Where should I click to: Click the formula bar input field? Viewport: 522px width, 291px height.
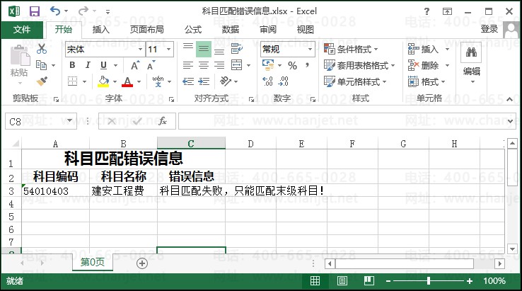click(x=342, y=121)
